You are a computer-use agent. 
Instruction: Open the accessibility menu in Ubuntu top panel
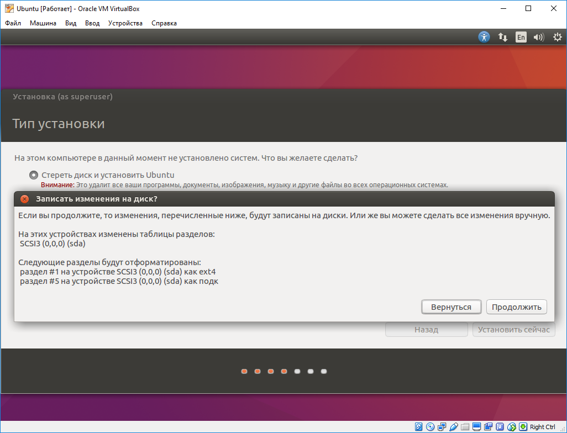click(484, 37)
